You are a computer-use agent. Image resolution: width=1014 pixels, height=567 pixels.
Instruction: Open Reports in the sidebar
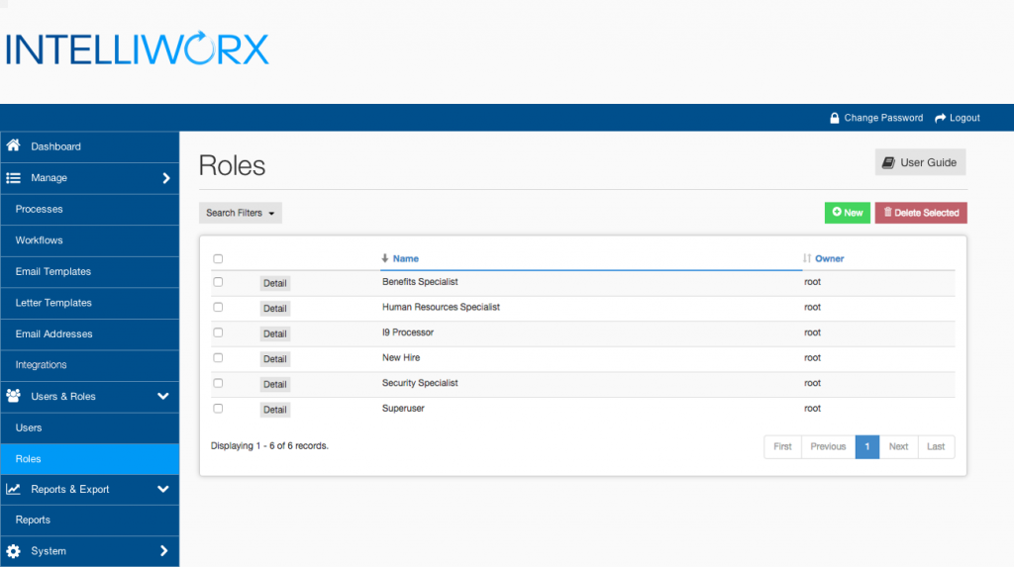coord(90,520)
